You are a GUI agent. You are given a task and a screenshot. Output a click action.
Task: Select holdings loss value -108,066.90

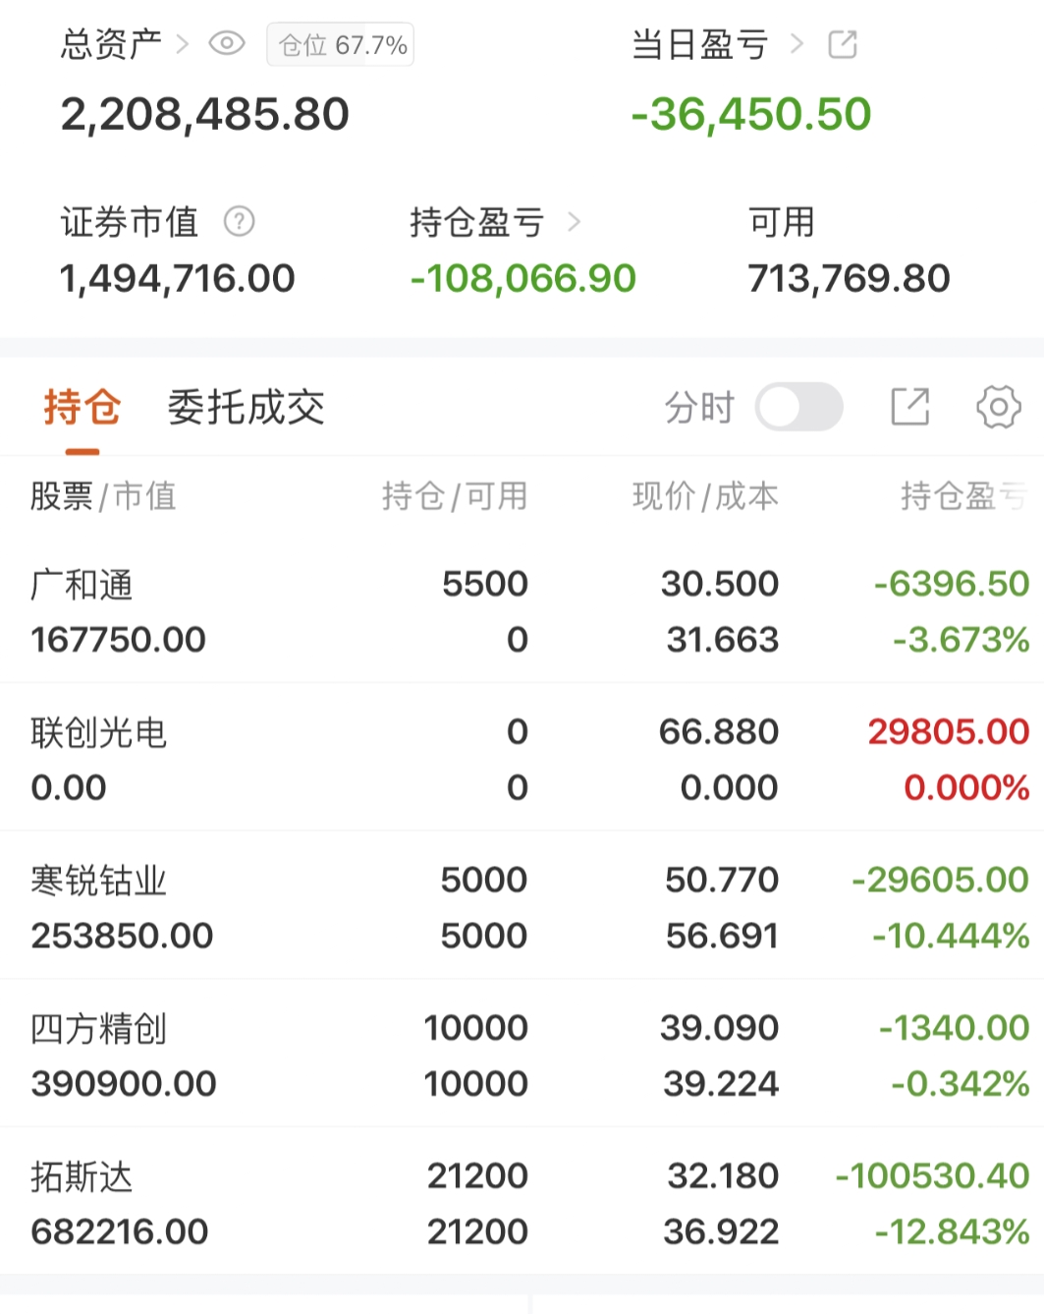pos(523,279)
